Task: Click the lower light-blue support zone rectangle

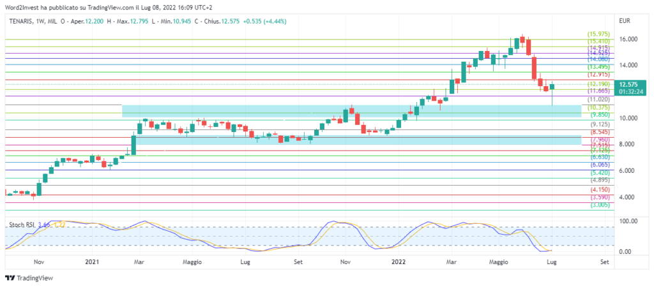Action: [351, 139]
